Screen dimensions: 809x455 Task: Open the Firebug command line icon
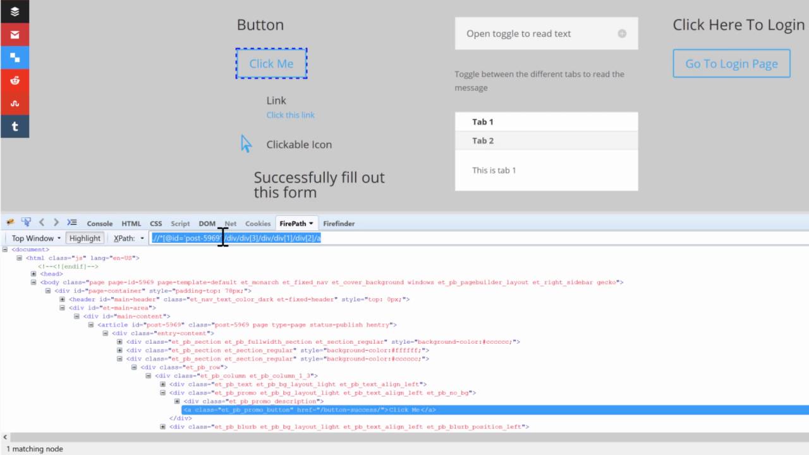72,222
